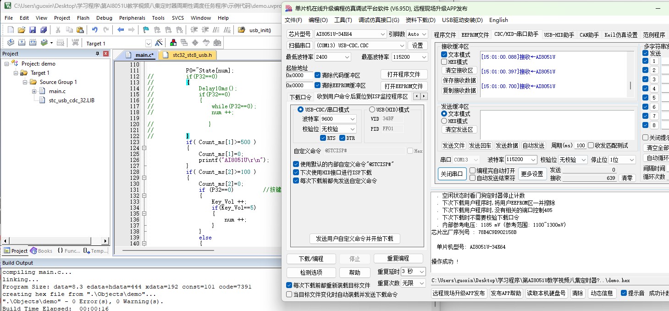Enable 当目标文件变化时自动装载并发送下载命令
The image size is (669, 311).
tap(289, 294)
